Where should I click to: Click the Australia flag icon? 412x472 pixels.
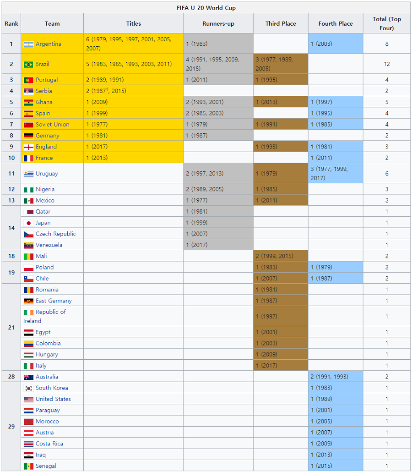(x=28, y=377)
